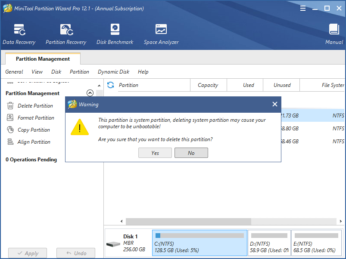The image size is (346, 259).
Task: Click the Undo button
Action: [76, 253]
